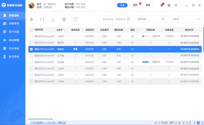Click the 渲染进度 column header

[75, 30]
